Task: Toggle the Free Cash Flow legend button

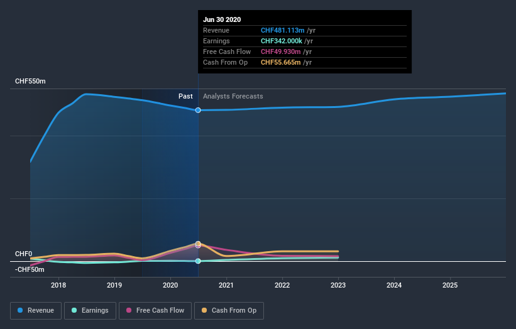Action: tap(155, 311)
